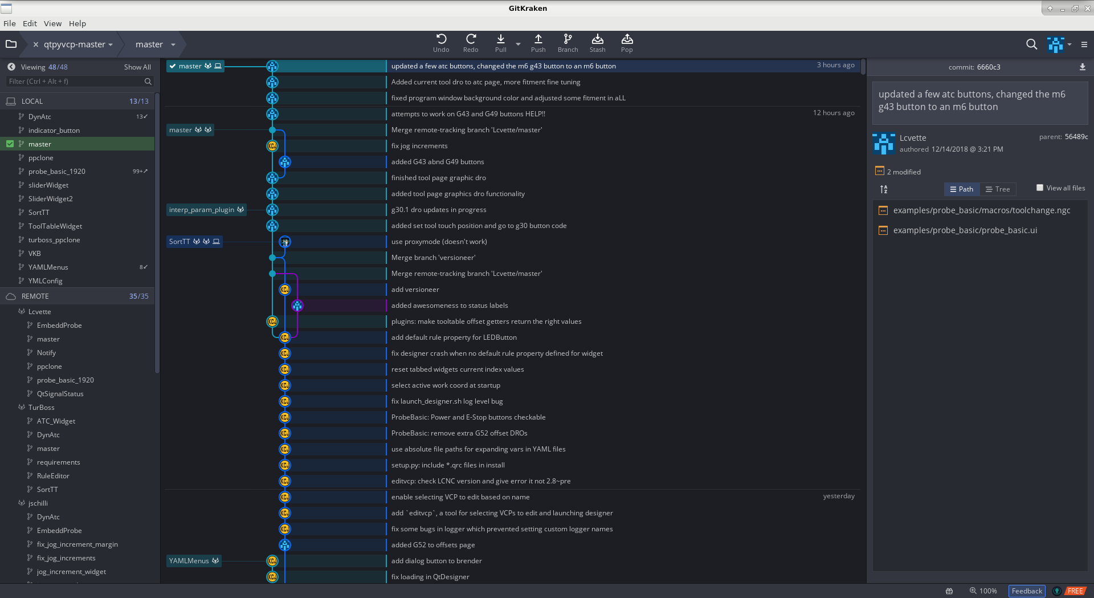The width and height of the screenshot is (1094, 598).
Task: Collapse left panel with back arrow icon
Action: tap(11, 67)
